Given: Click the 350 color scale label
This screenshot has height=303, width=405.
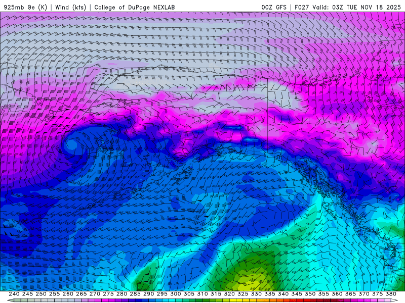Looking at the screenshot, I should (x=310, y=294).
